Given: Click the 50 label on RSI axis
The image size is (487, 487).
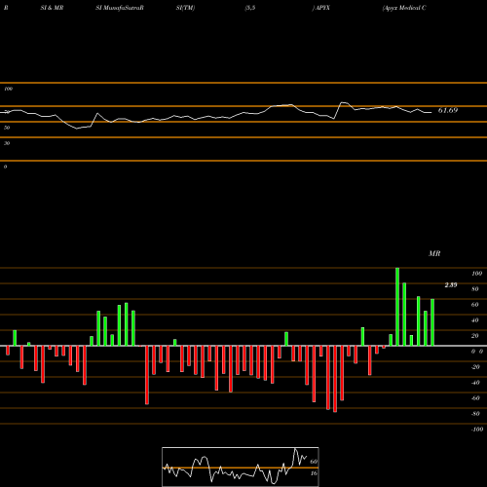Looking at the screenshot, I should [7, 128].
